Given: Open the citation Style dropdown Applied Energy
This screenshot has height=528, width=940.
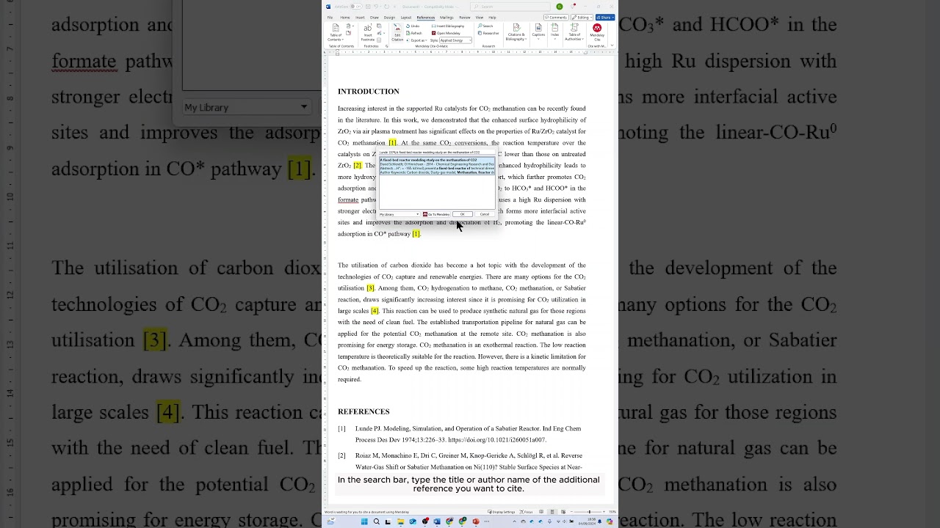Looking at the screenshot, I should coord(455,40).
